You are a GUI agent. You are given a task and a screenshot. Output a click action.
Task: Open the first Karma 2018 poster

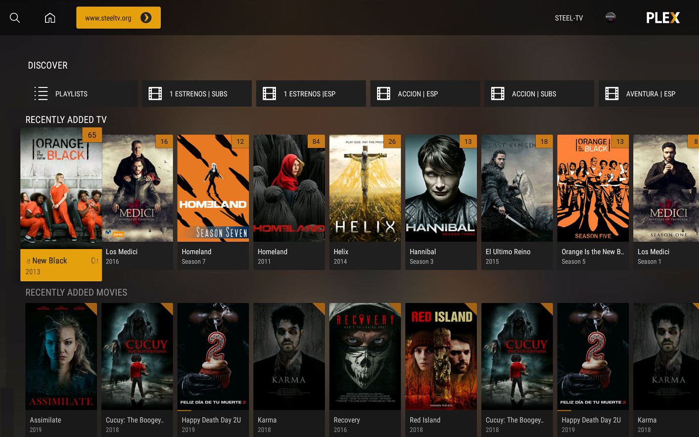click(289, 356)
